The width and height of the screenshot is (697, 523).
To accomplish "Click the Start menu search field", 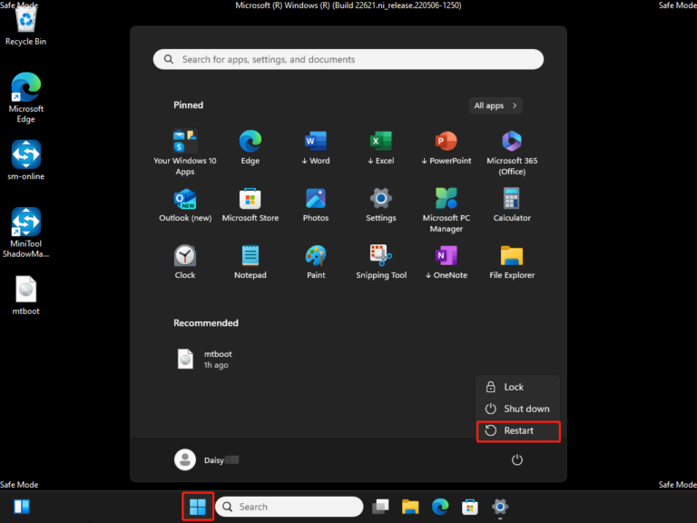I will pos(348,59).
